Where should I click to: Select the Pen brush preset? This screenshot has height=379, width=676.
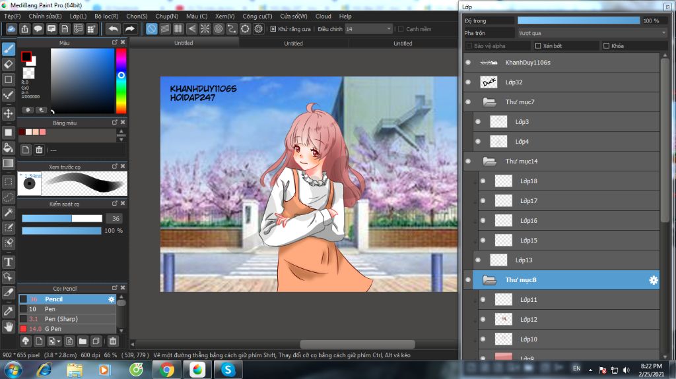pyautogui.click(x=68, y=308)
